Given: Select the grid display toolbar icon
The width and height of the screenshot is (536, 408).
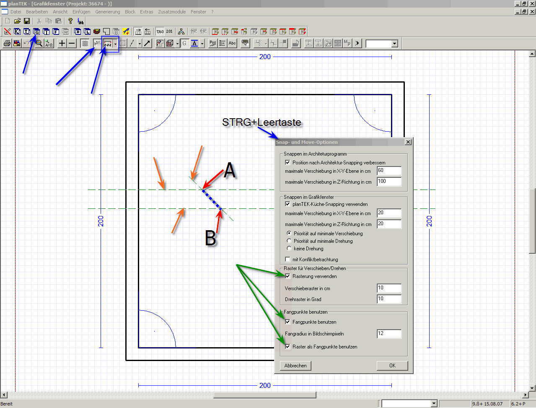Looking at the screenshot, I should tap(85, 43).
